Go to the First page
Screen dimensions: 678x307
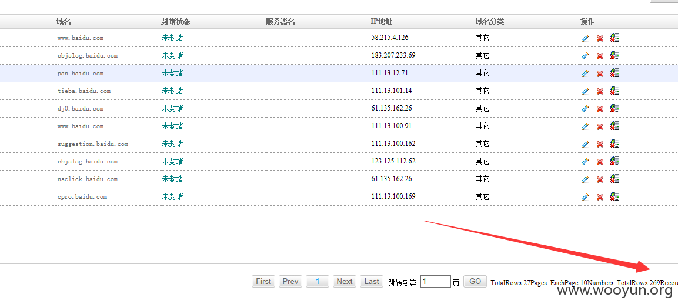[263, 282]
